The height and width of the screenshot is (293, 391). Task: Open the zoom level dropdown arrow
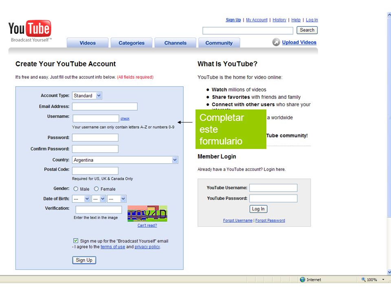[383, 280]
